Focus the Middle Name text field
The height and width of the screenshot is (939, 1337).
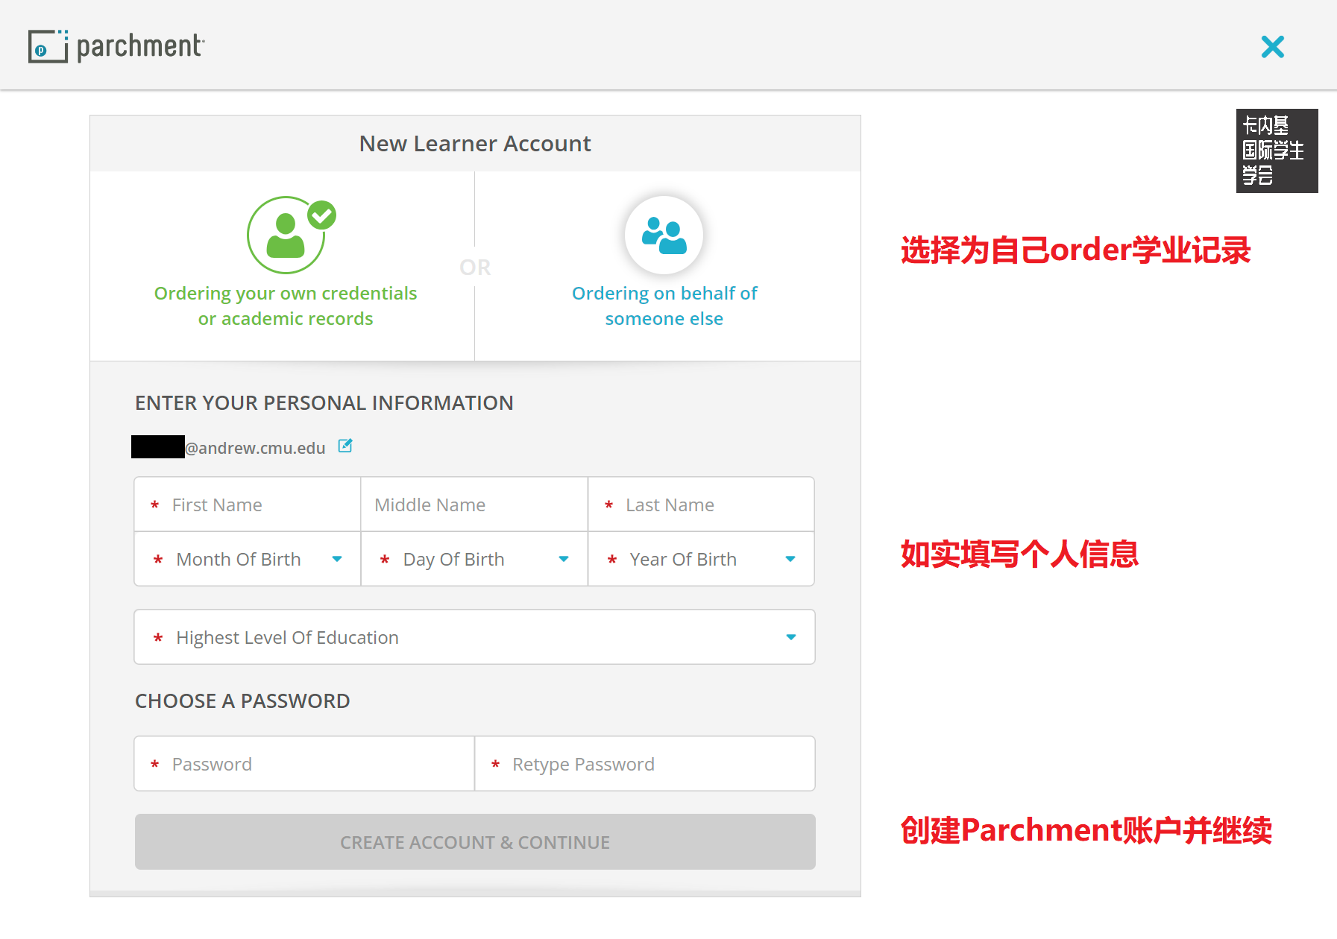click(x=474, y=505)
